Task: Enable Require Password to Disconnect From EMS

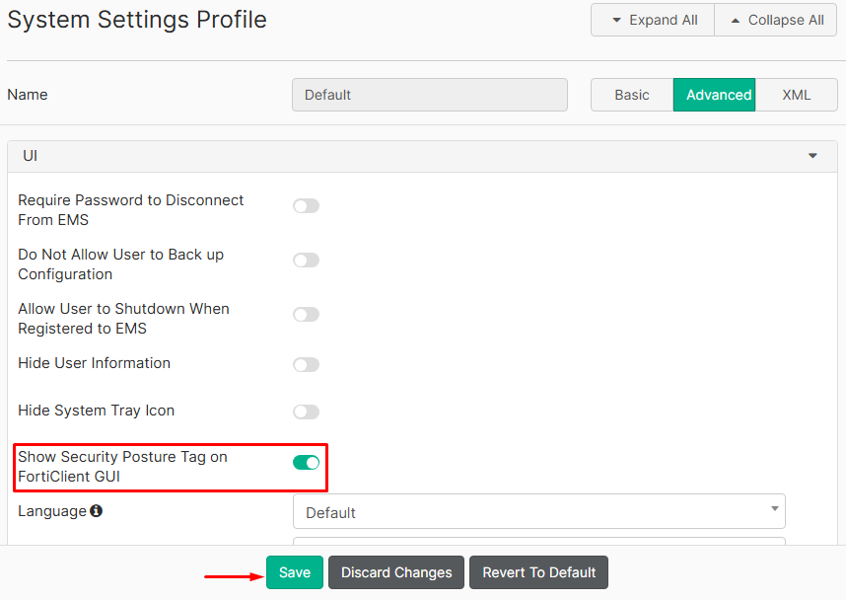Action: click(x=306, y=205)
